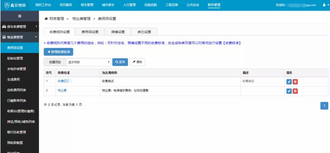Edit the 物业费 row with pencil icon
The image size is (330, 153).
[289, 91]
